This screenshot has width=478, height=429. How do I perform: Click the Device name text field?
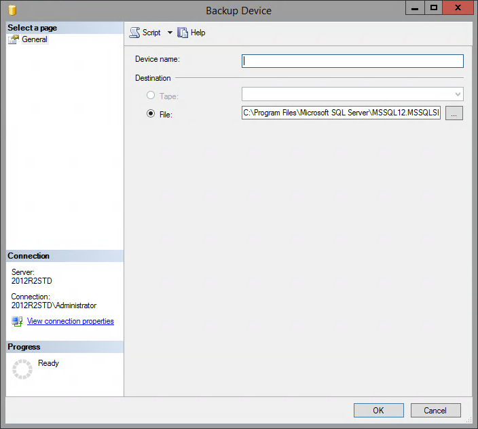tap(352, 61)
